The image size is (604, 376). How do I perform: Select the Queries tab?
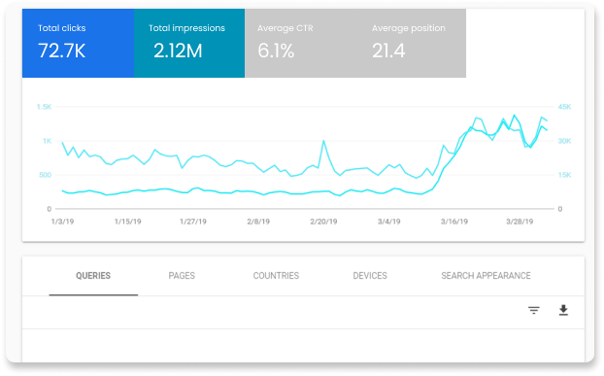click(x=93, y=276)
